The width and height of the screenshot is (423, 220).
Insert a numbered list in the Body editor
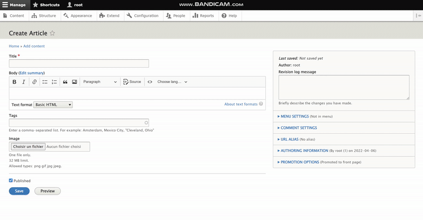[x=54, y=82]
